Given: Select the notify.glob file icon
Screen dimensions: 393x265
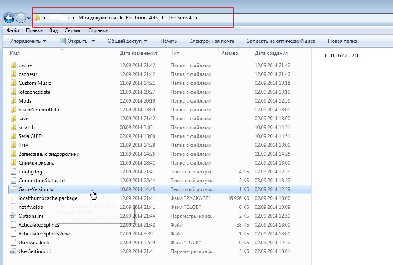Looking at the screenshot, I should coord(14,207).
